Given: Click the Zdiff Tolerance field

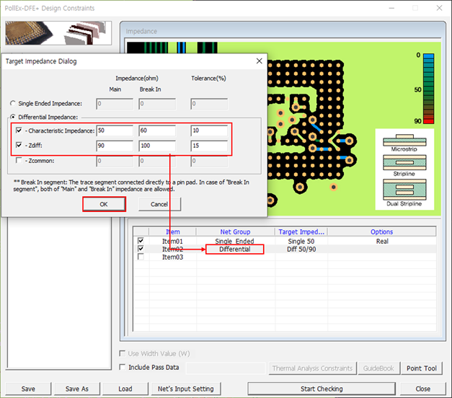Looking at the screenshot, I should tap(209, 146).
